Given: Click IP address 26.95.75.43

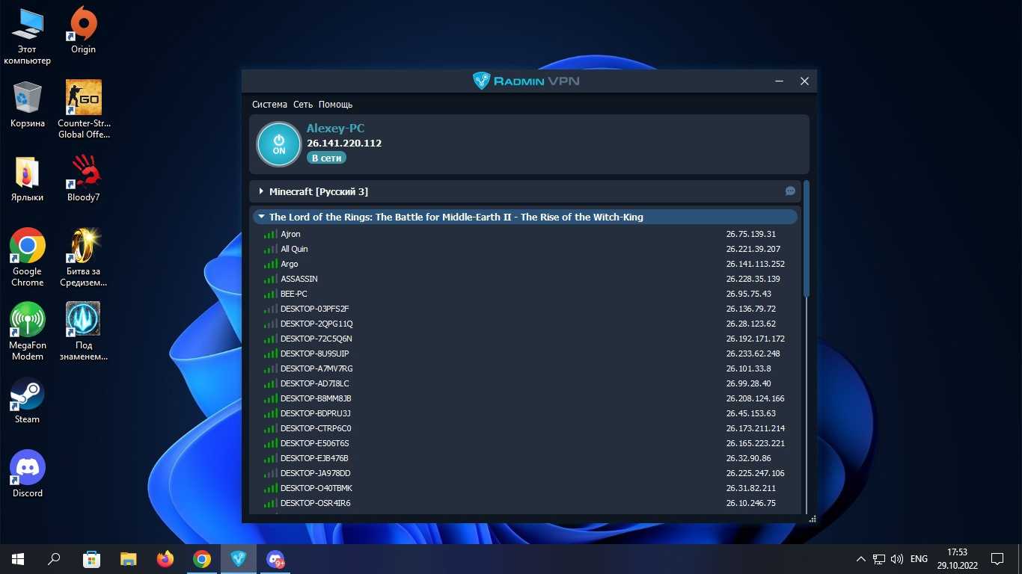Looking at the screenshot, I should tap(748, 294).
